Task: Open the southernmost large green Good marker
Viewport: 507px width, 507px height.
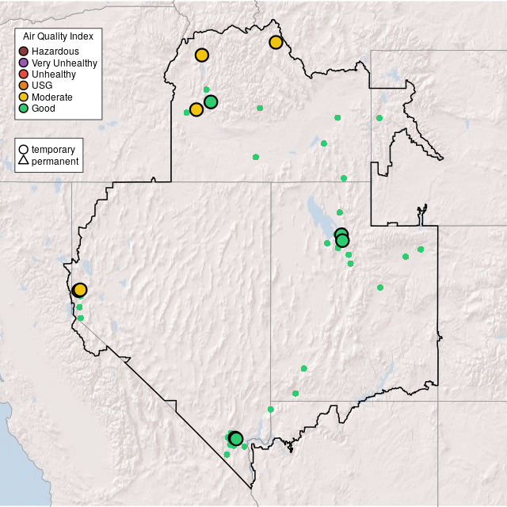Action: 235,438
